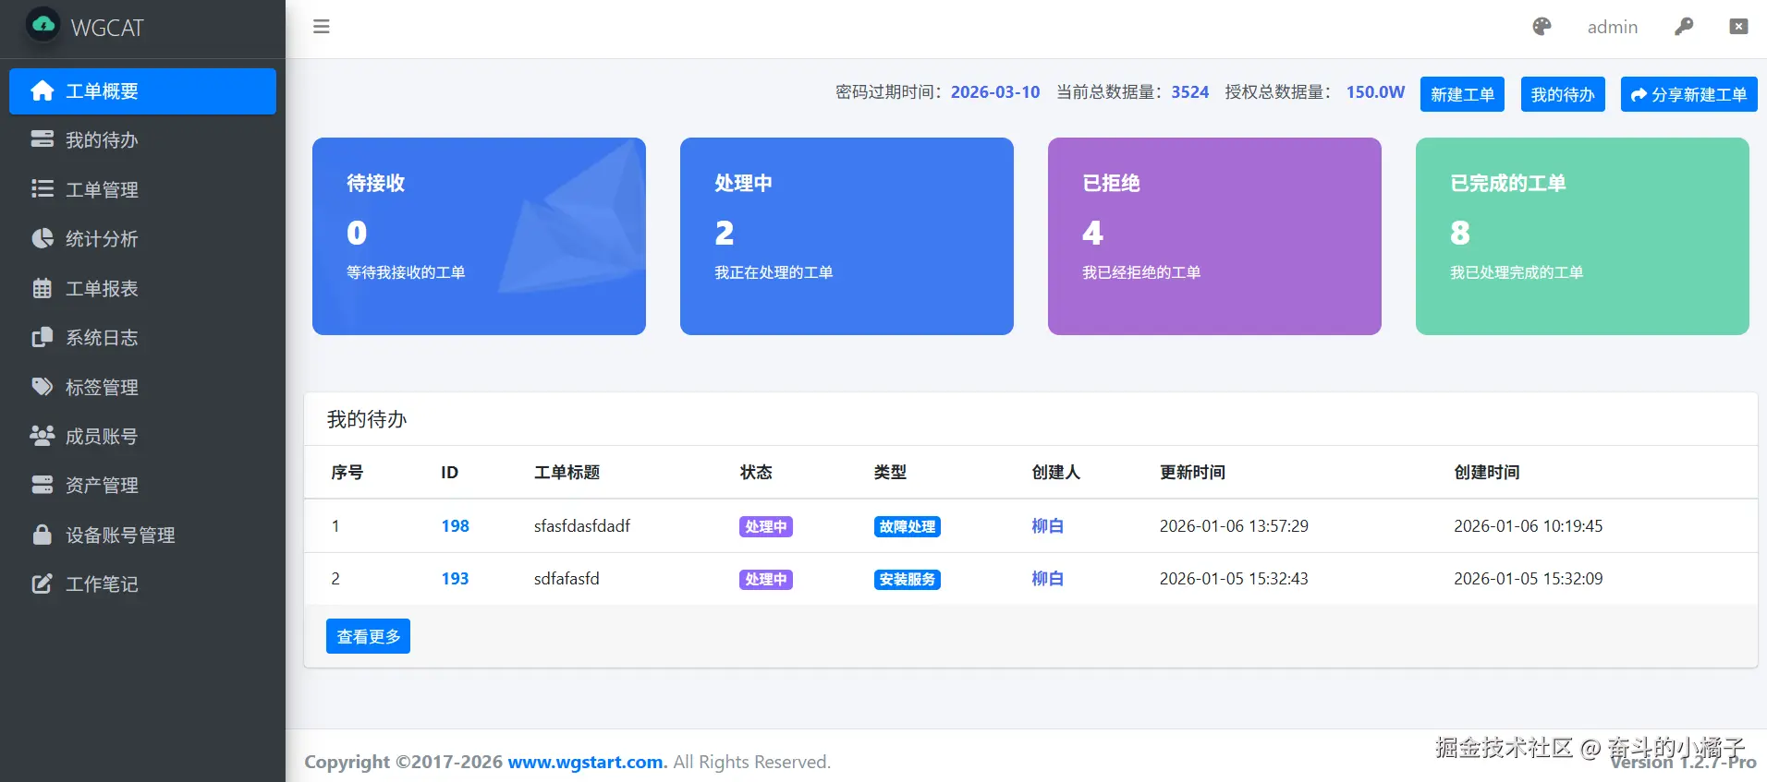Click the server icon beside 资产管理
The height and width of the screenshot is (782, 1767).
pos(43,485)
